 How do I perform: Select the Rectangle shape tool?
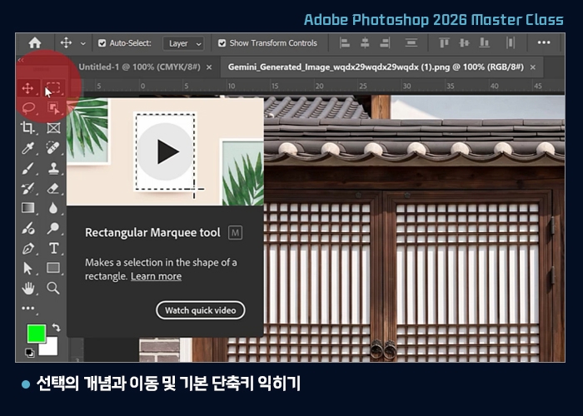coord(53,267)
